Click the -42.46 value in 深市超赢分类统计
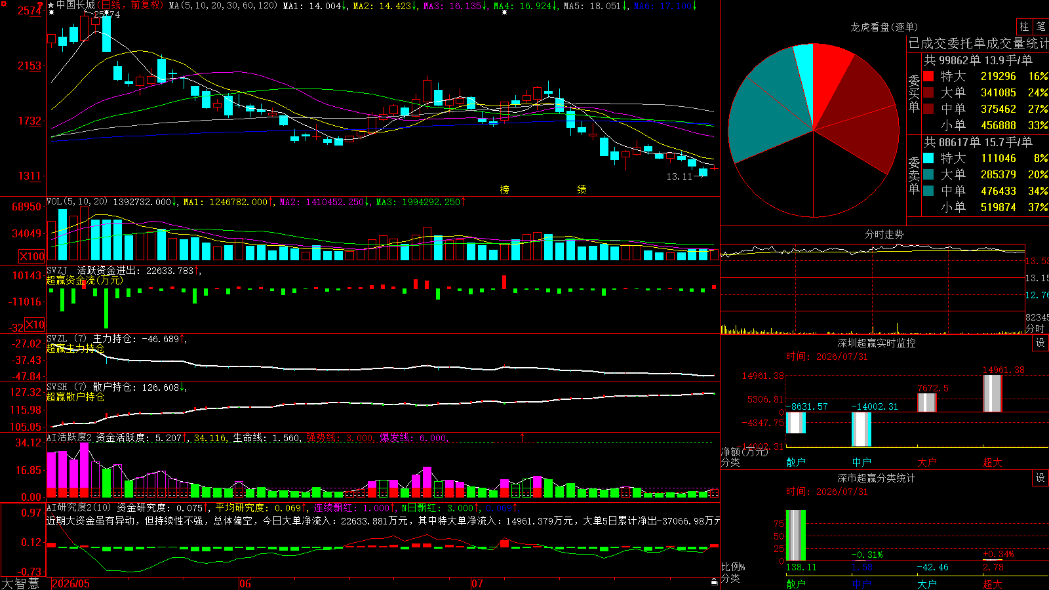 coord(933,567)
